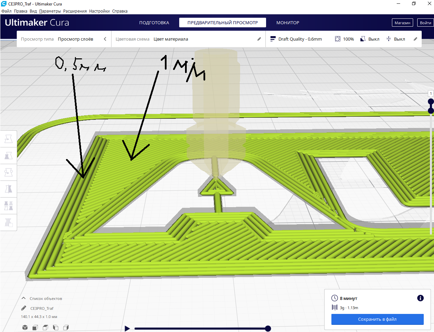The width and height of the screenshot is (434, 332).
Task: Play the layer simulation
Action: click(x=127, y=329)
